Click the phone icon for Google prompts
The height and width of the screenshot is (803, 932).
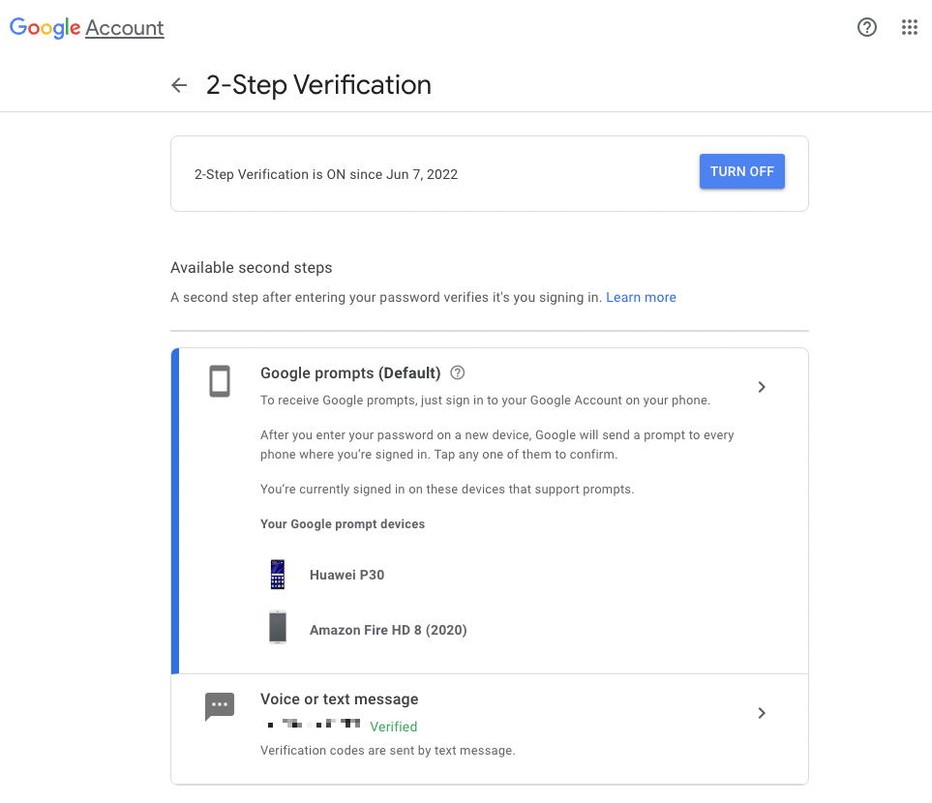click(220, 381)
